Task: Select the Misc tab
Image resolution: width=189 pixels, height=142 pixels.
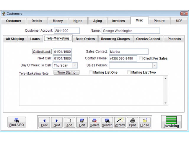Action: tap(139, 20)
